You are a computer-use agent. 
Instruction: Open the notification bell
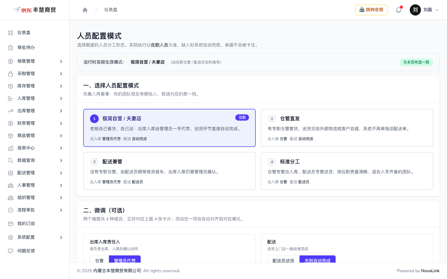click(399, 10)
